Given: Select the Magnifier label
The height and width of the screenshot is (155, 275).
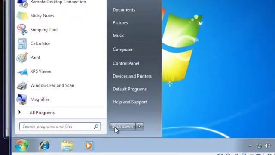Looking at the screenshot, I should [40, 99].
